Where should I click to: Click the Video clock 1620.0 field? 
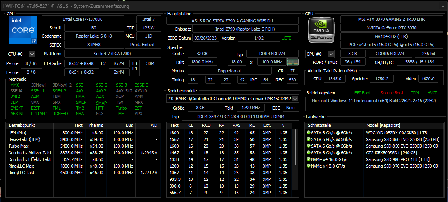tap(428, 79)
